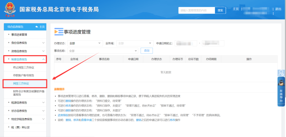Click the 办理状态 column header
Screen dimensions: 286x137
[157, 59]
